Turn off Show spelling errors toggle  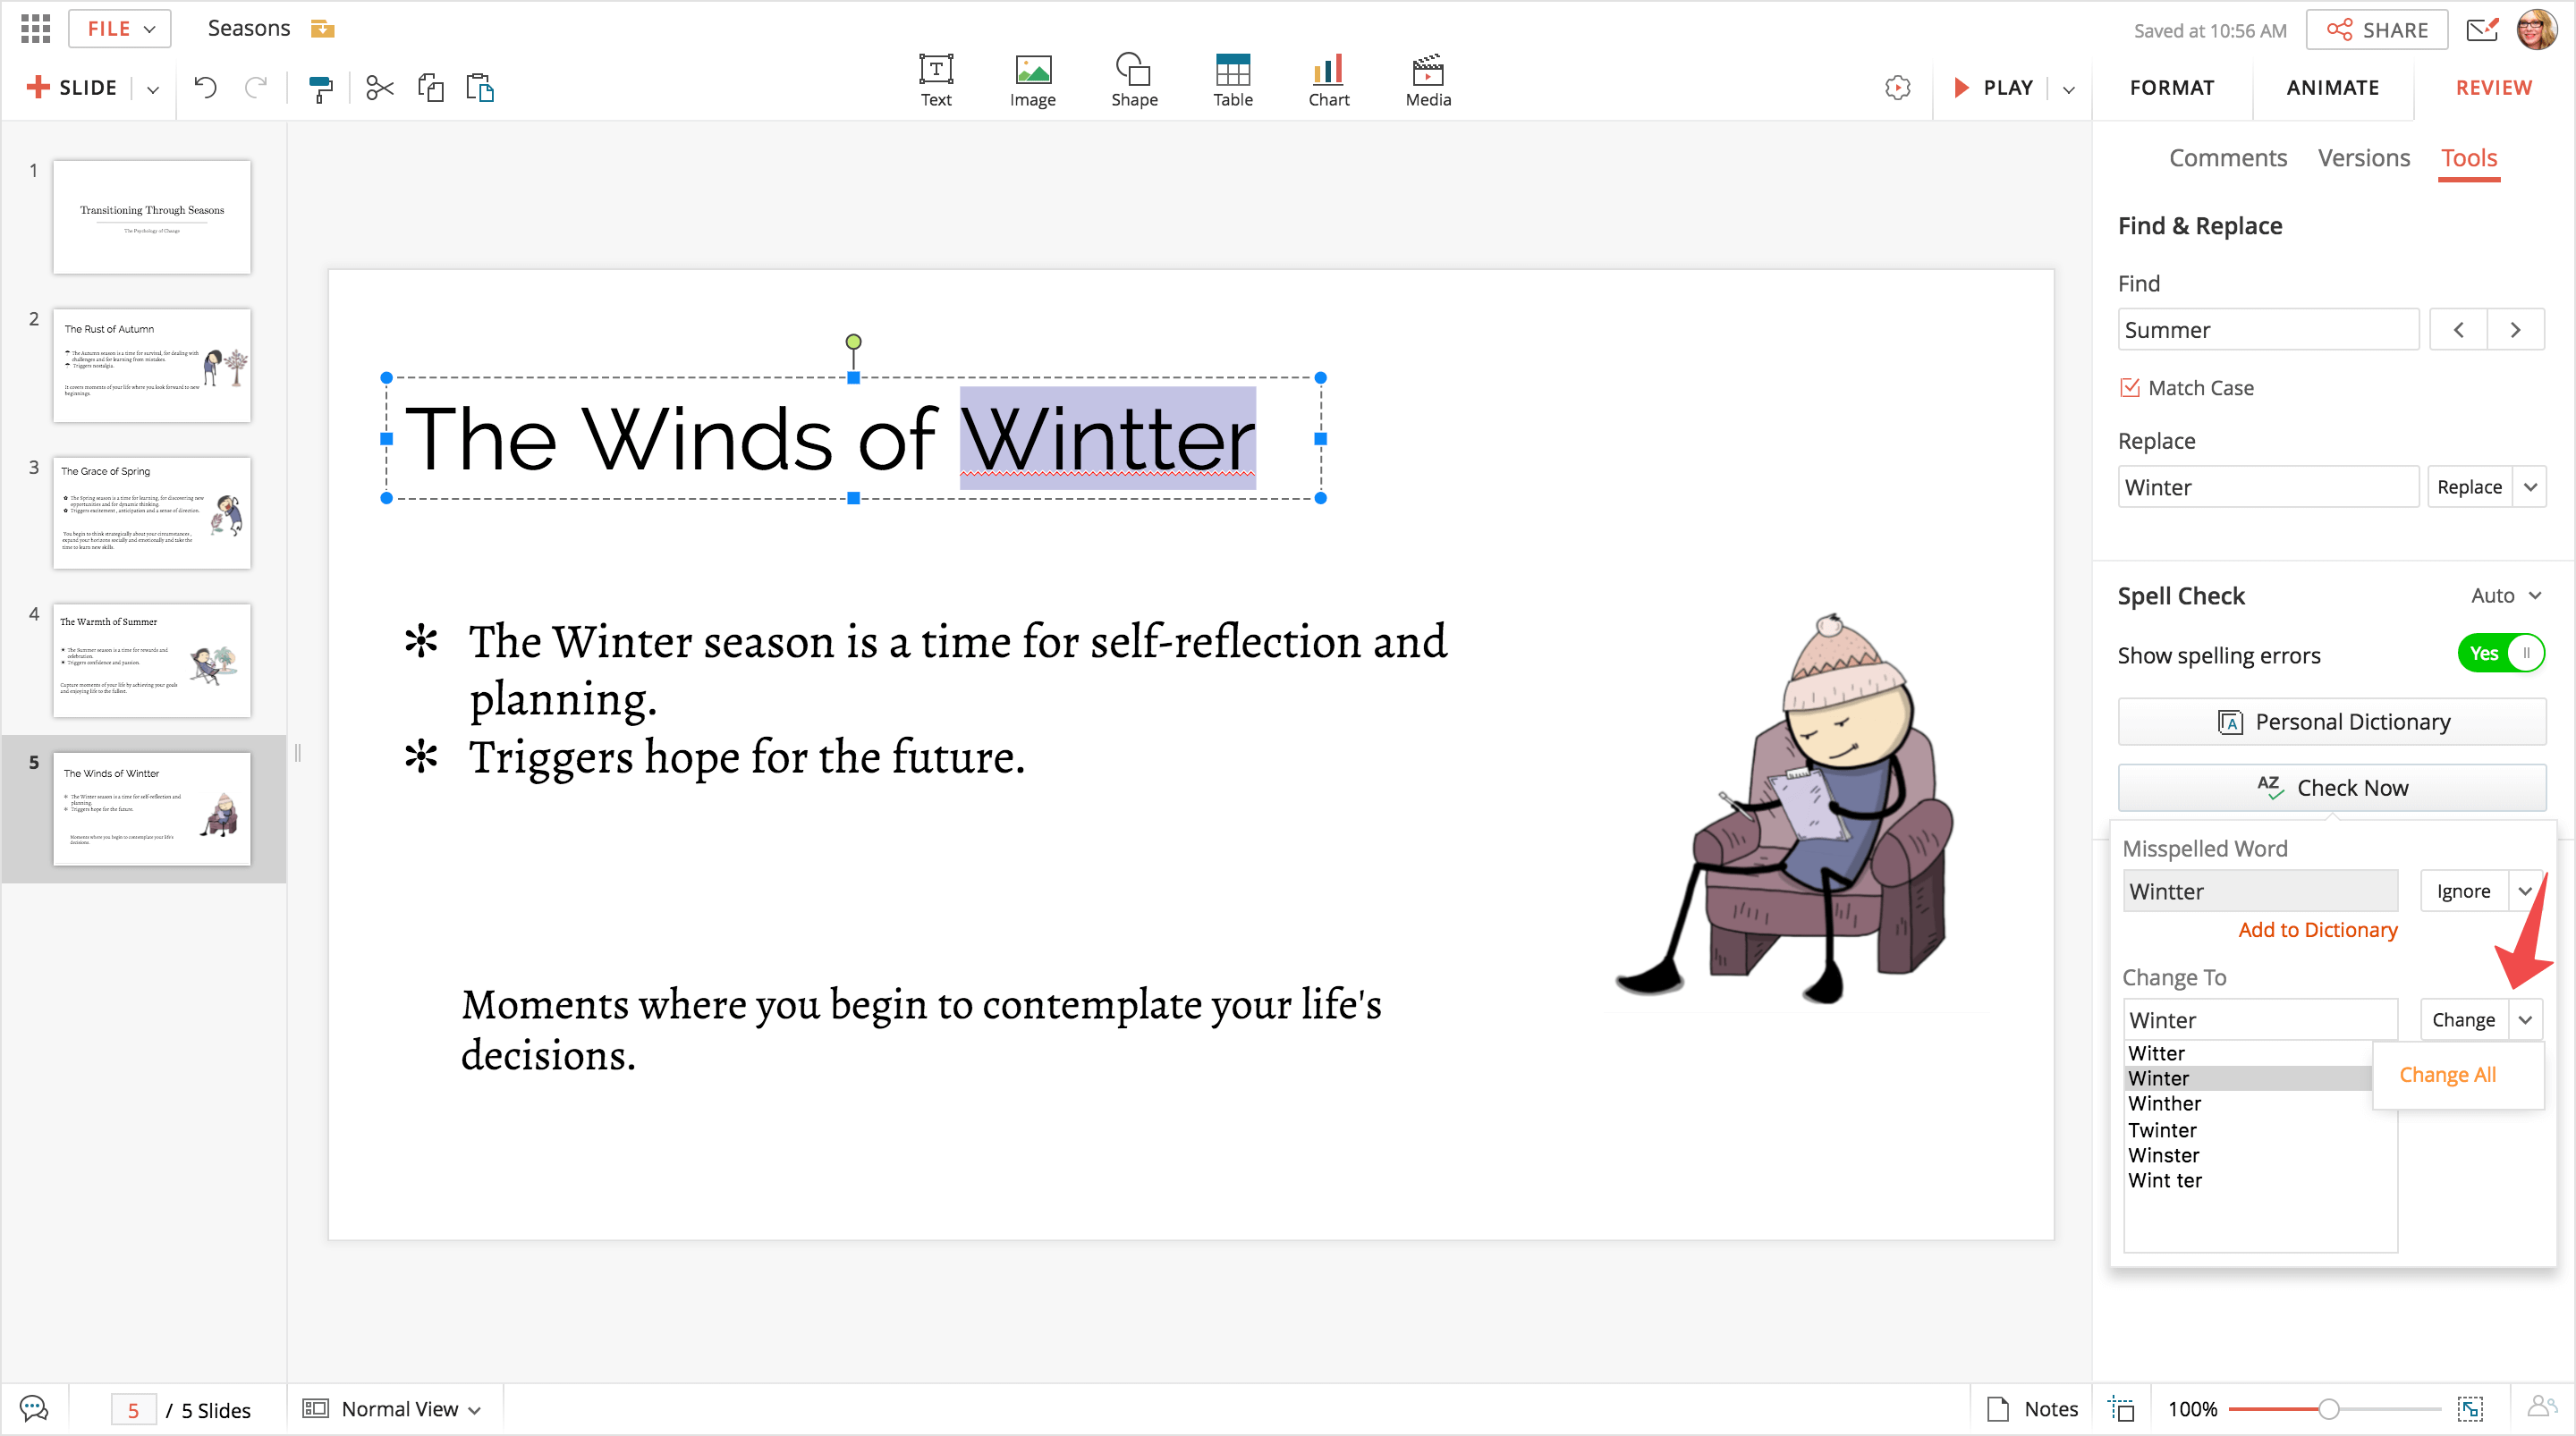point(2500,654)
